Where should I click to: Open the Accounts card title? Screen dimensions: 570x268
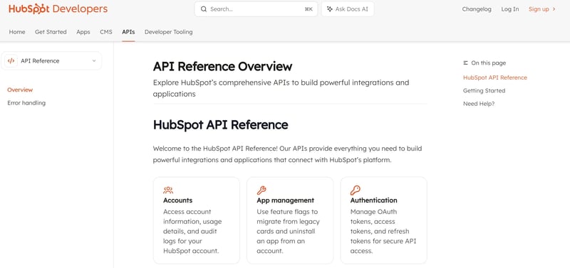(177, 200)
